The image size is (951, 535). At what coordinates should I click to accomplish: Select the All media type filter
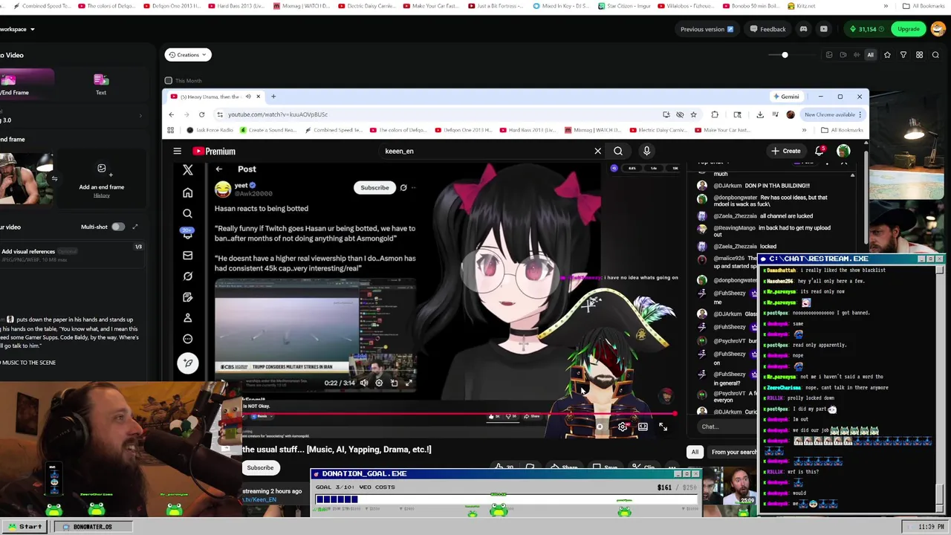click(x=870, y=55)
